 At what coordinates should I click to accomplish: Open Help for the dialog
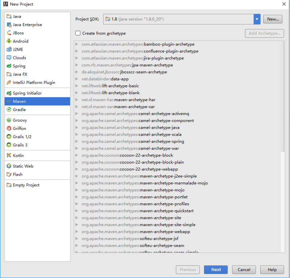272,270
